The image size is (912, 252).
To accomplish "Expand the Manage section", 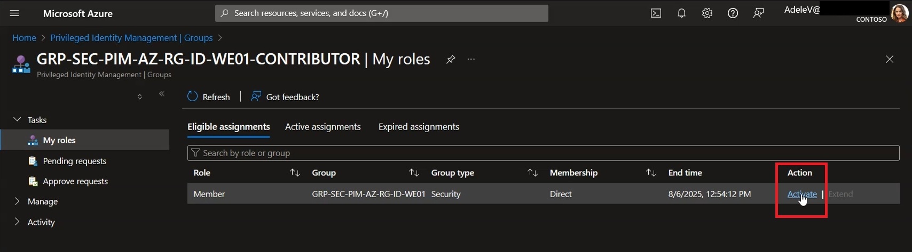I will tap(17, 201).
